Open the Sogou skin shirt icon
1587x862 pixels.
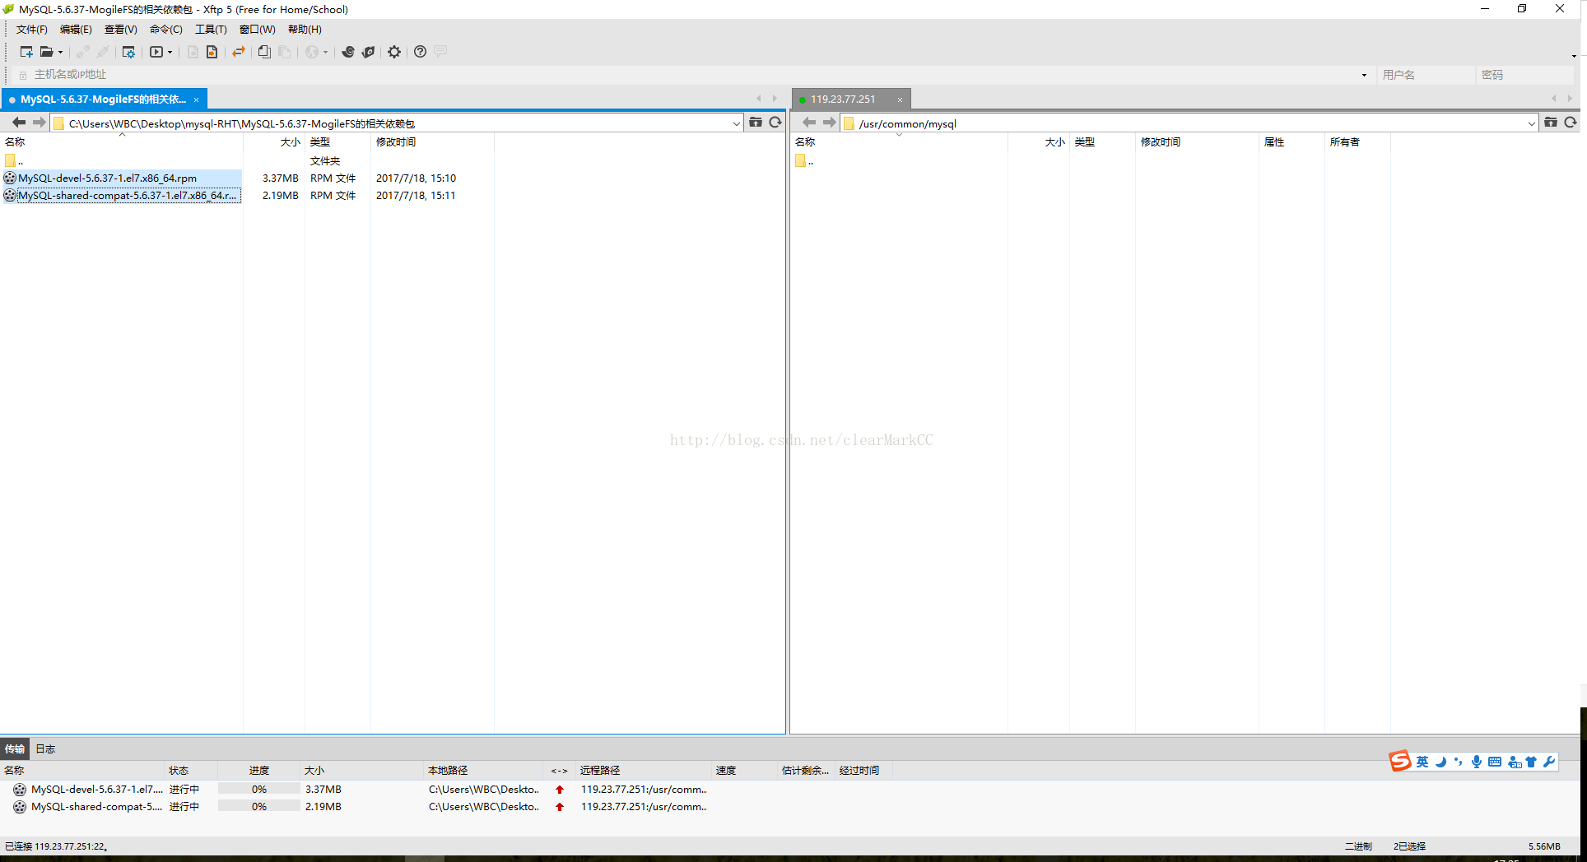(1532, 762)
